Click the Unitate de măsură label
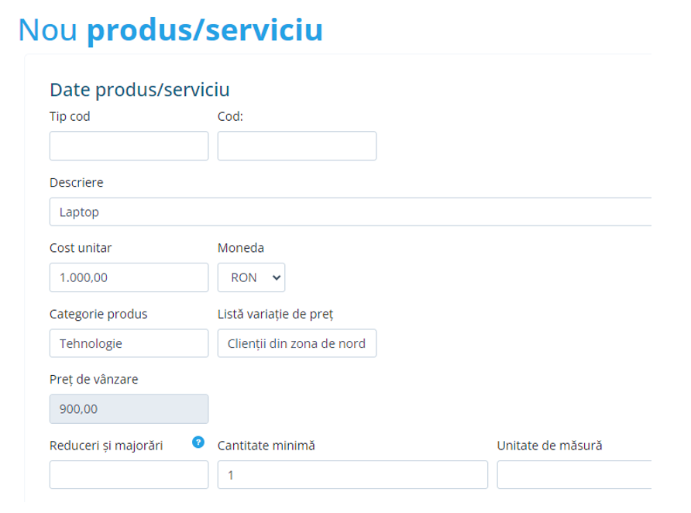The image size is (691, 513). click(549, 446)
